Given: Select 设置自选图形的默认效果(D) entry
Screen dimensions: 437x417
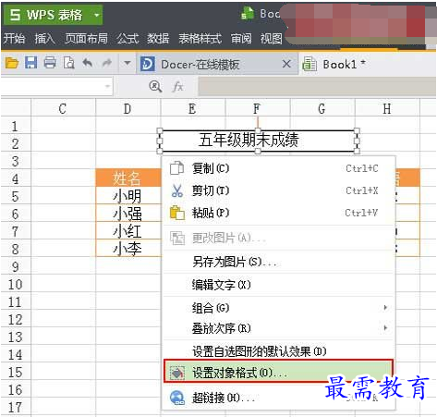Looking at the screenshot, I should [278, 351].
